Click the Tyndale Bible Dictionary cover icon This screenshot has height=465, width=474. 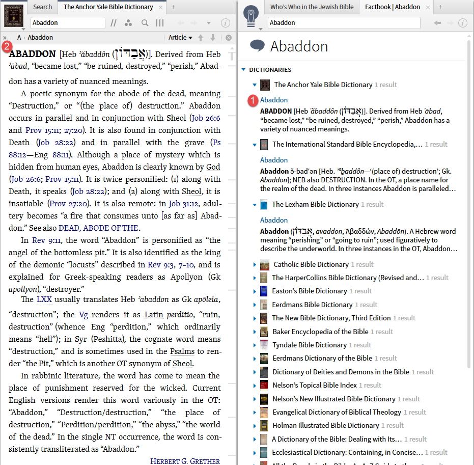pos(264,345)
